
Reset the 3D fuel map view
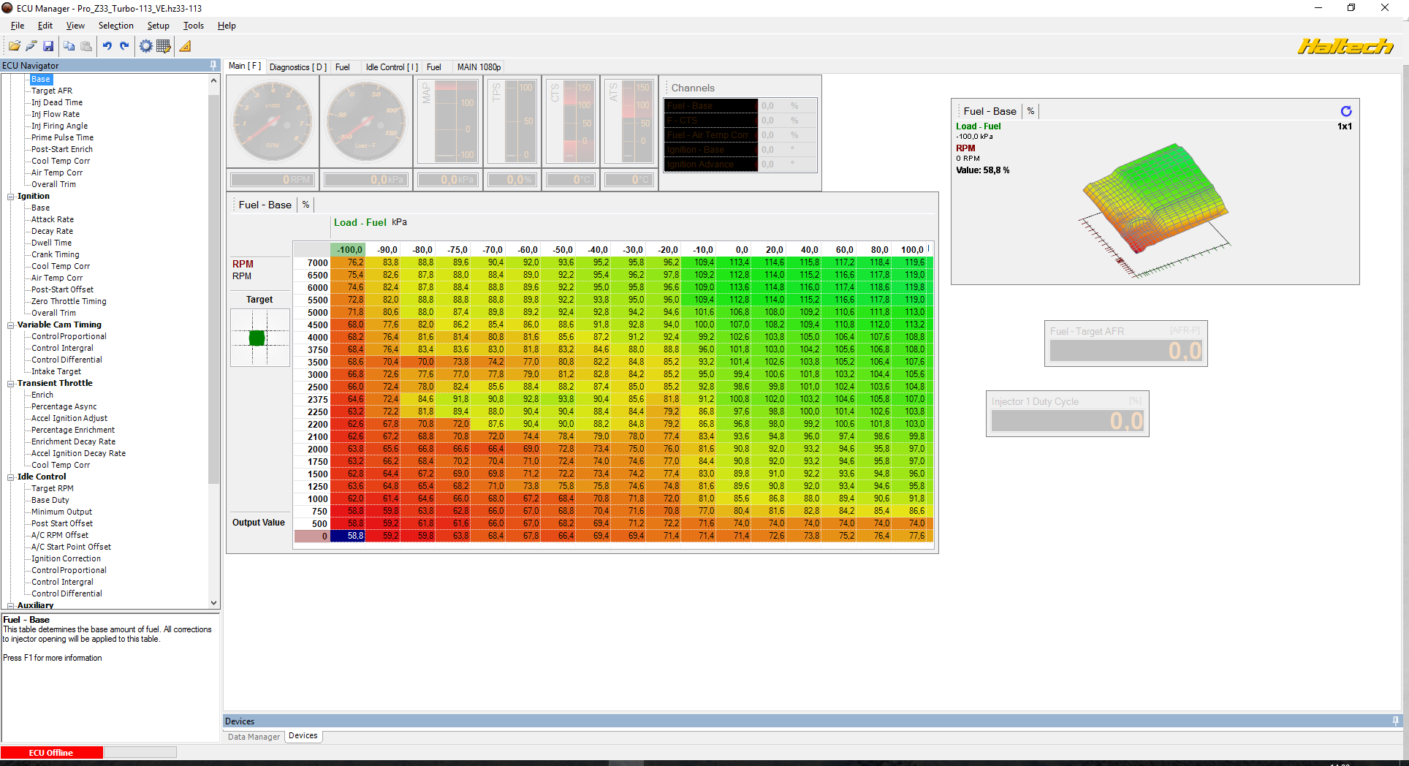pyautogui.click(x=1345, y=111)
